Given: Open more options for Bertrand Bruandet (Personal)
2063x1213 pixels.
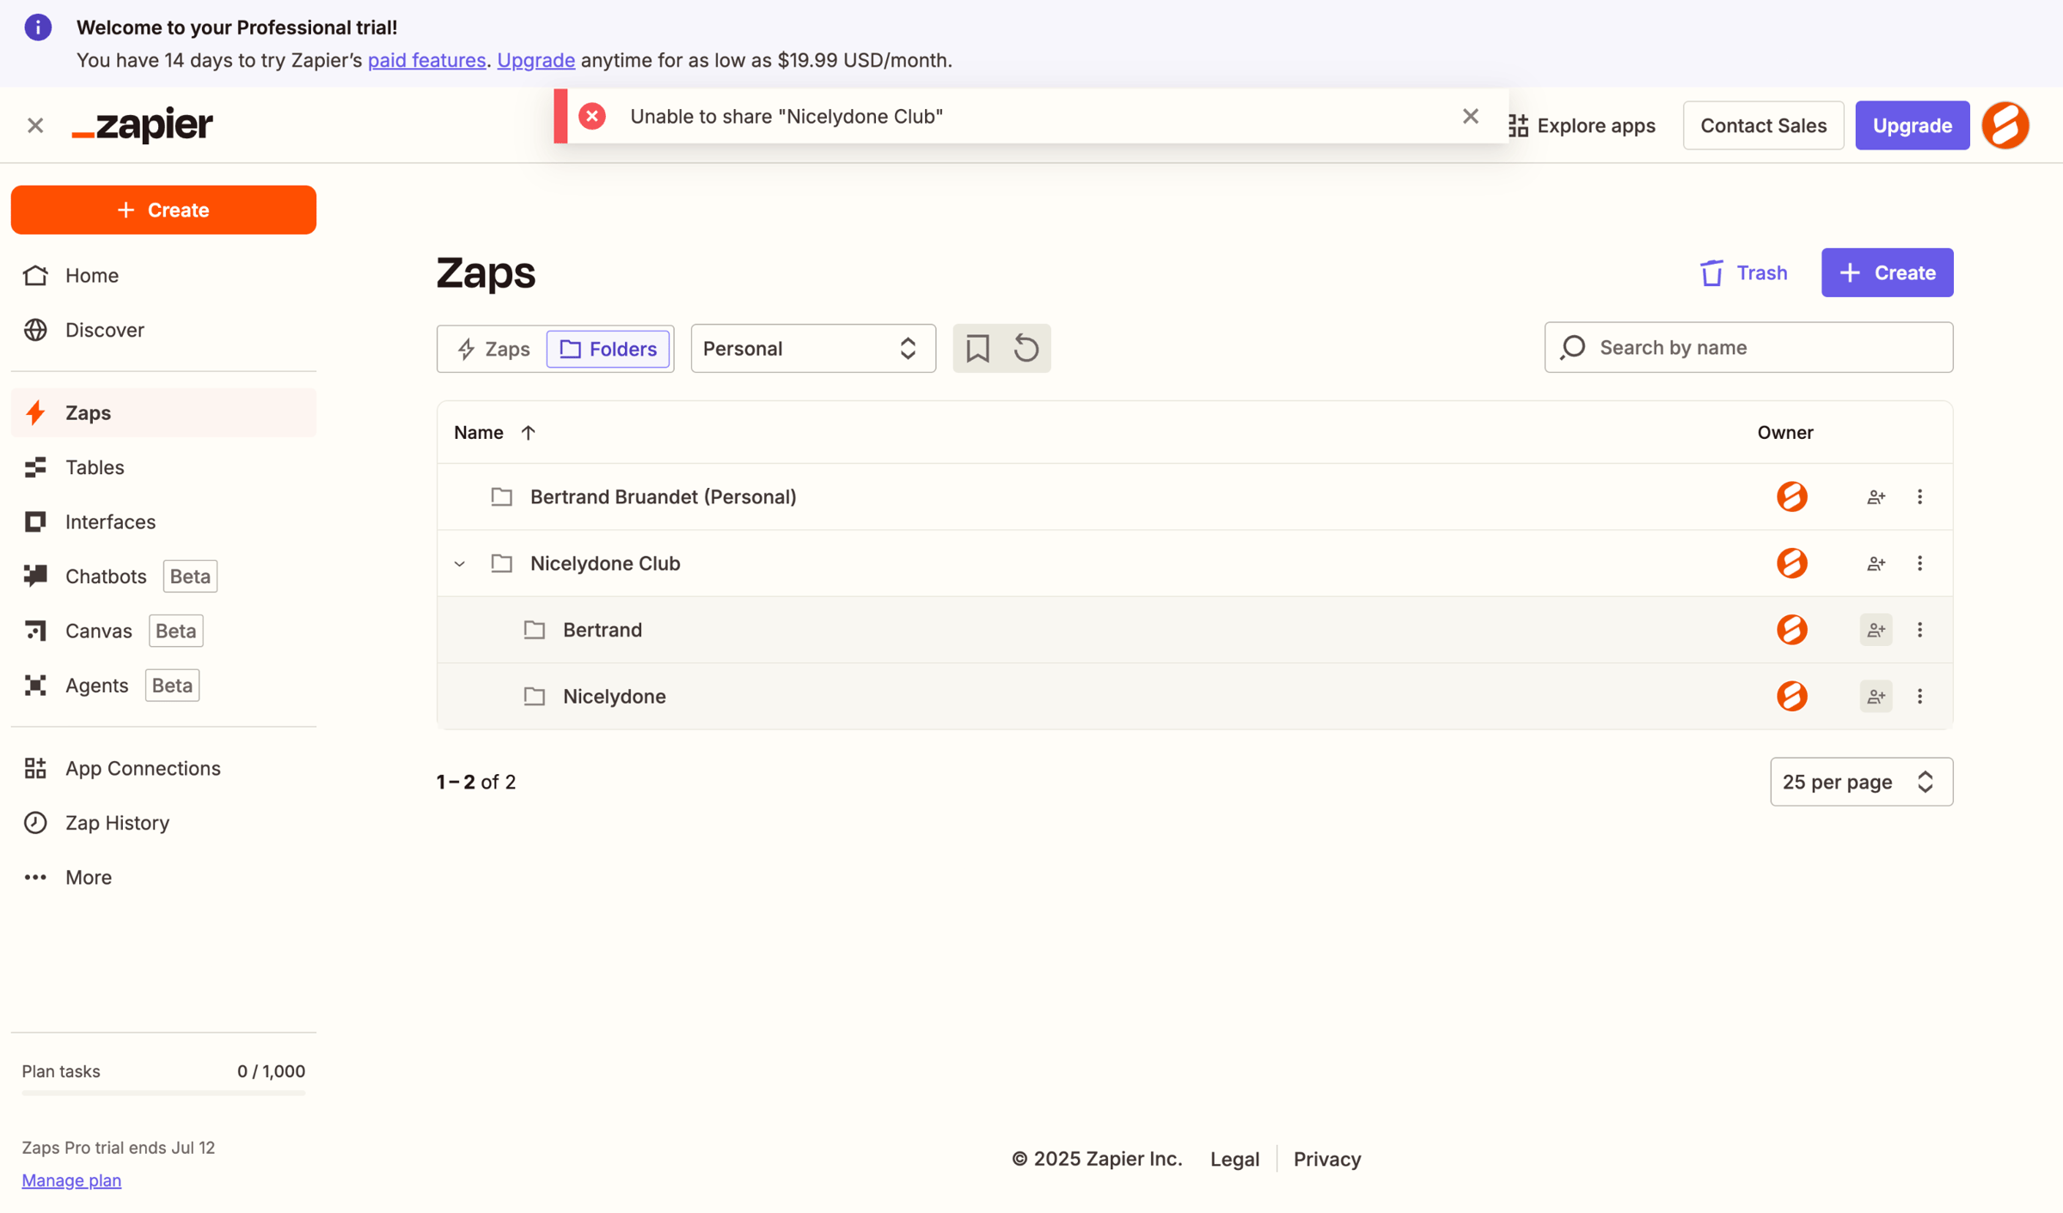Looking at the screenshot, I should [x=1919, y=497].
